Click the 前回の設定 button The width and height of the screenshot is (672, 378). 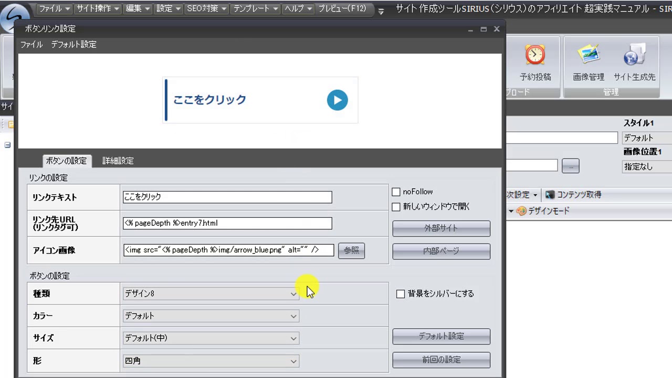coord(441,360)
